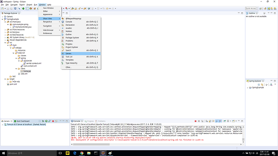
Task: Click the Quick Access field
Action: pyautogui.click(x=251, y=8)
